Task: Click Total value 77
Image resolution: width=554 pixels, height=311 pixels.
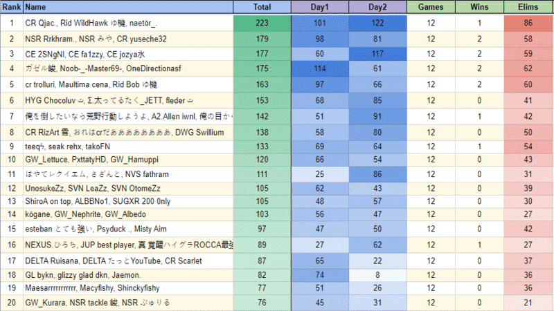Action: pyautogui.click(x=262, y=288)
